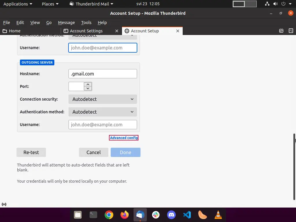Decrease the outgoing Port value

(88, 88)
